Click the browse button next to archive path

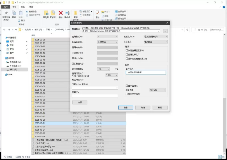[165, 31]
